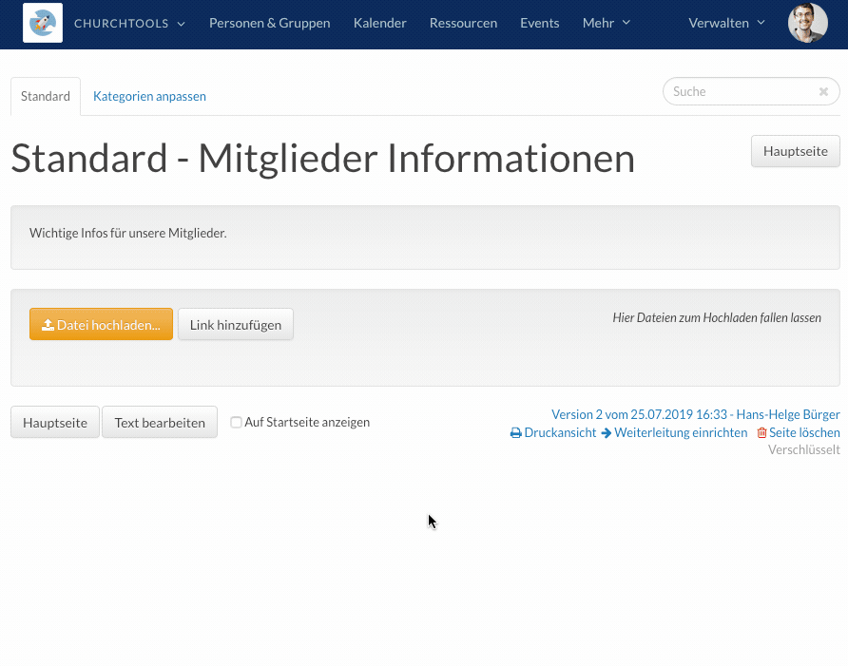Navigate to Events

point(540,23)
